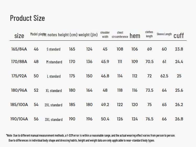Click the "cuff" column header
Image resolution: width=196 pixels, height=147 pixels.
click(179, 35)
